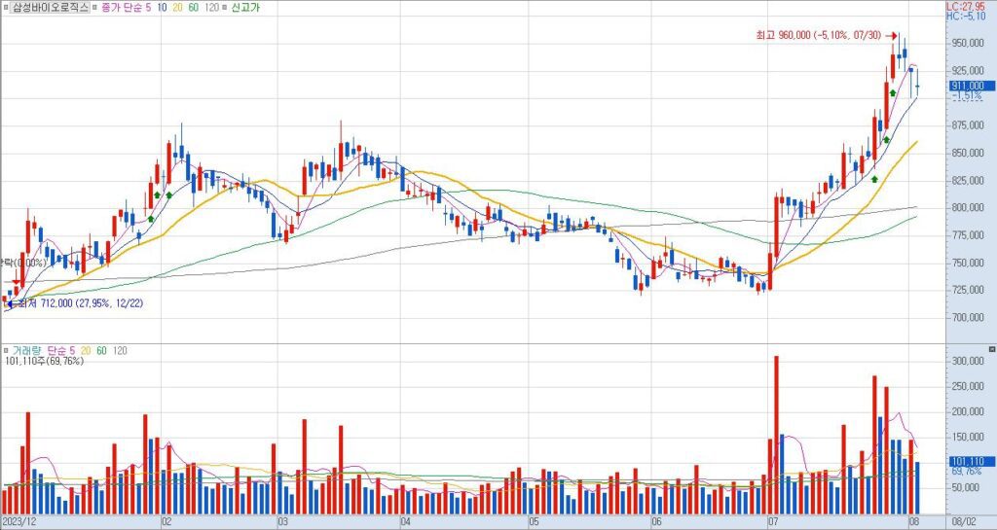Select the 10-day moving average legend number
This screenshot has width=997, height=530.
pos(162,8)
